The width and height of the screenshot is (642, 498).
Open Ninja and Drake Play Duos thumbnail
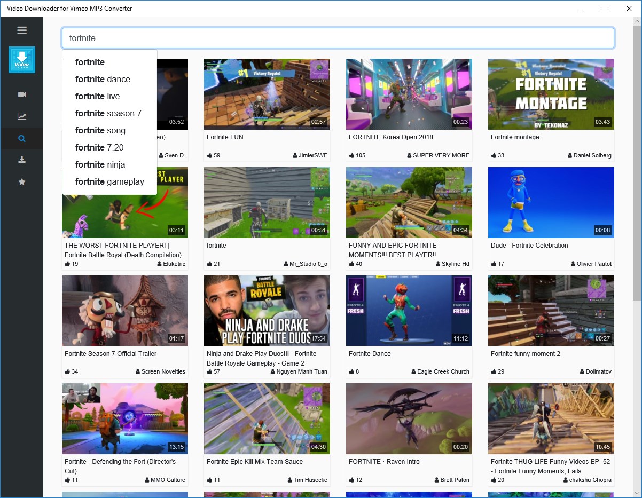[267, 311]
